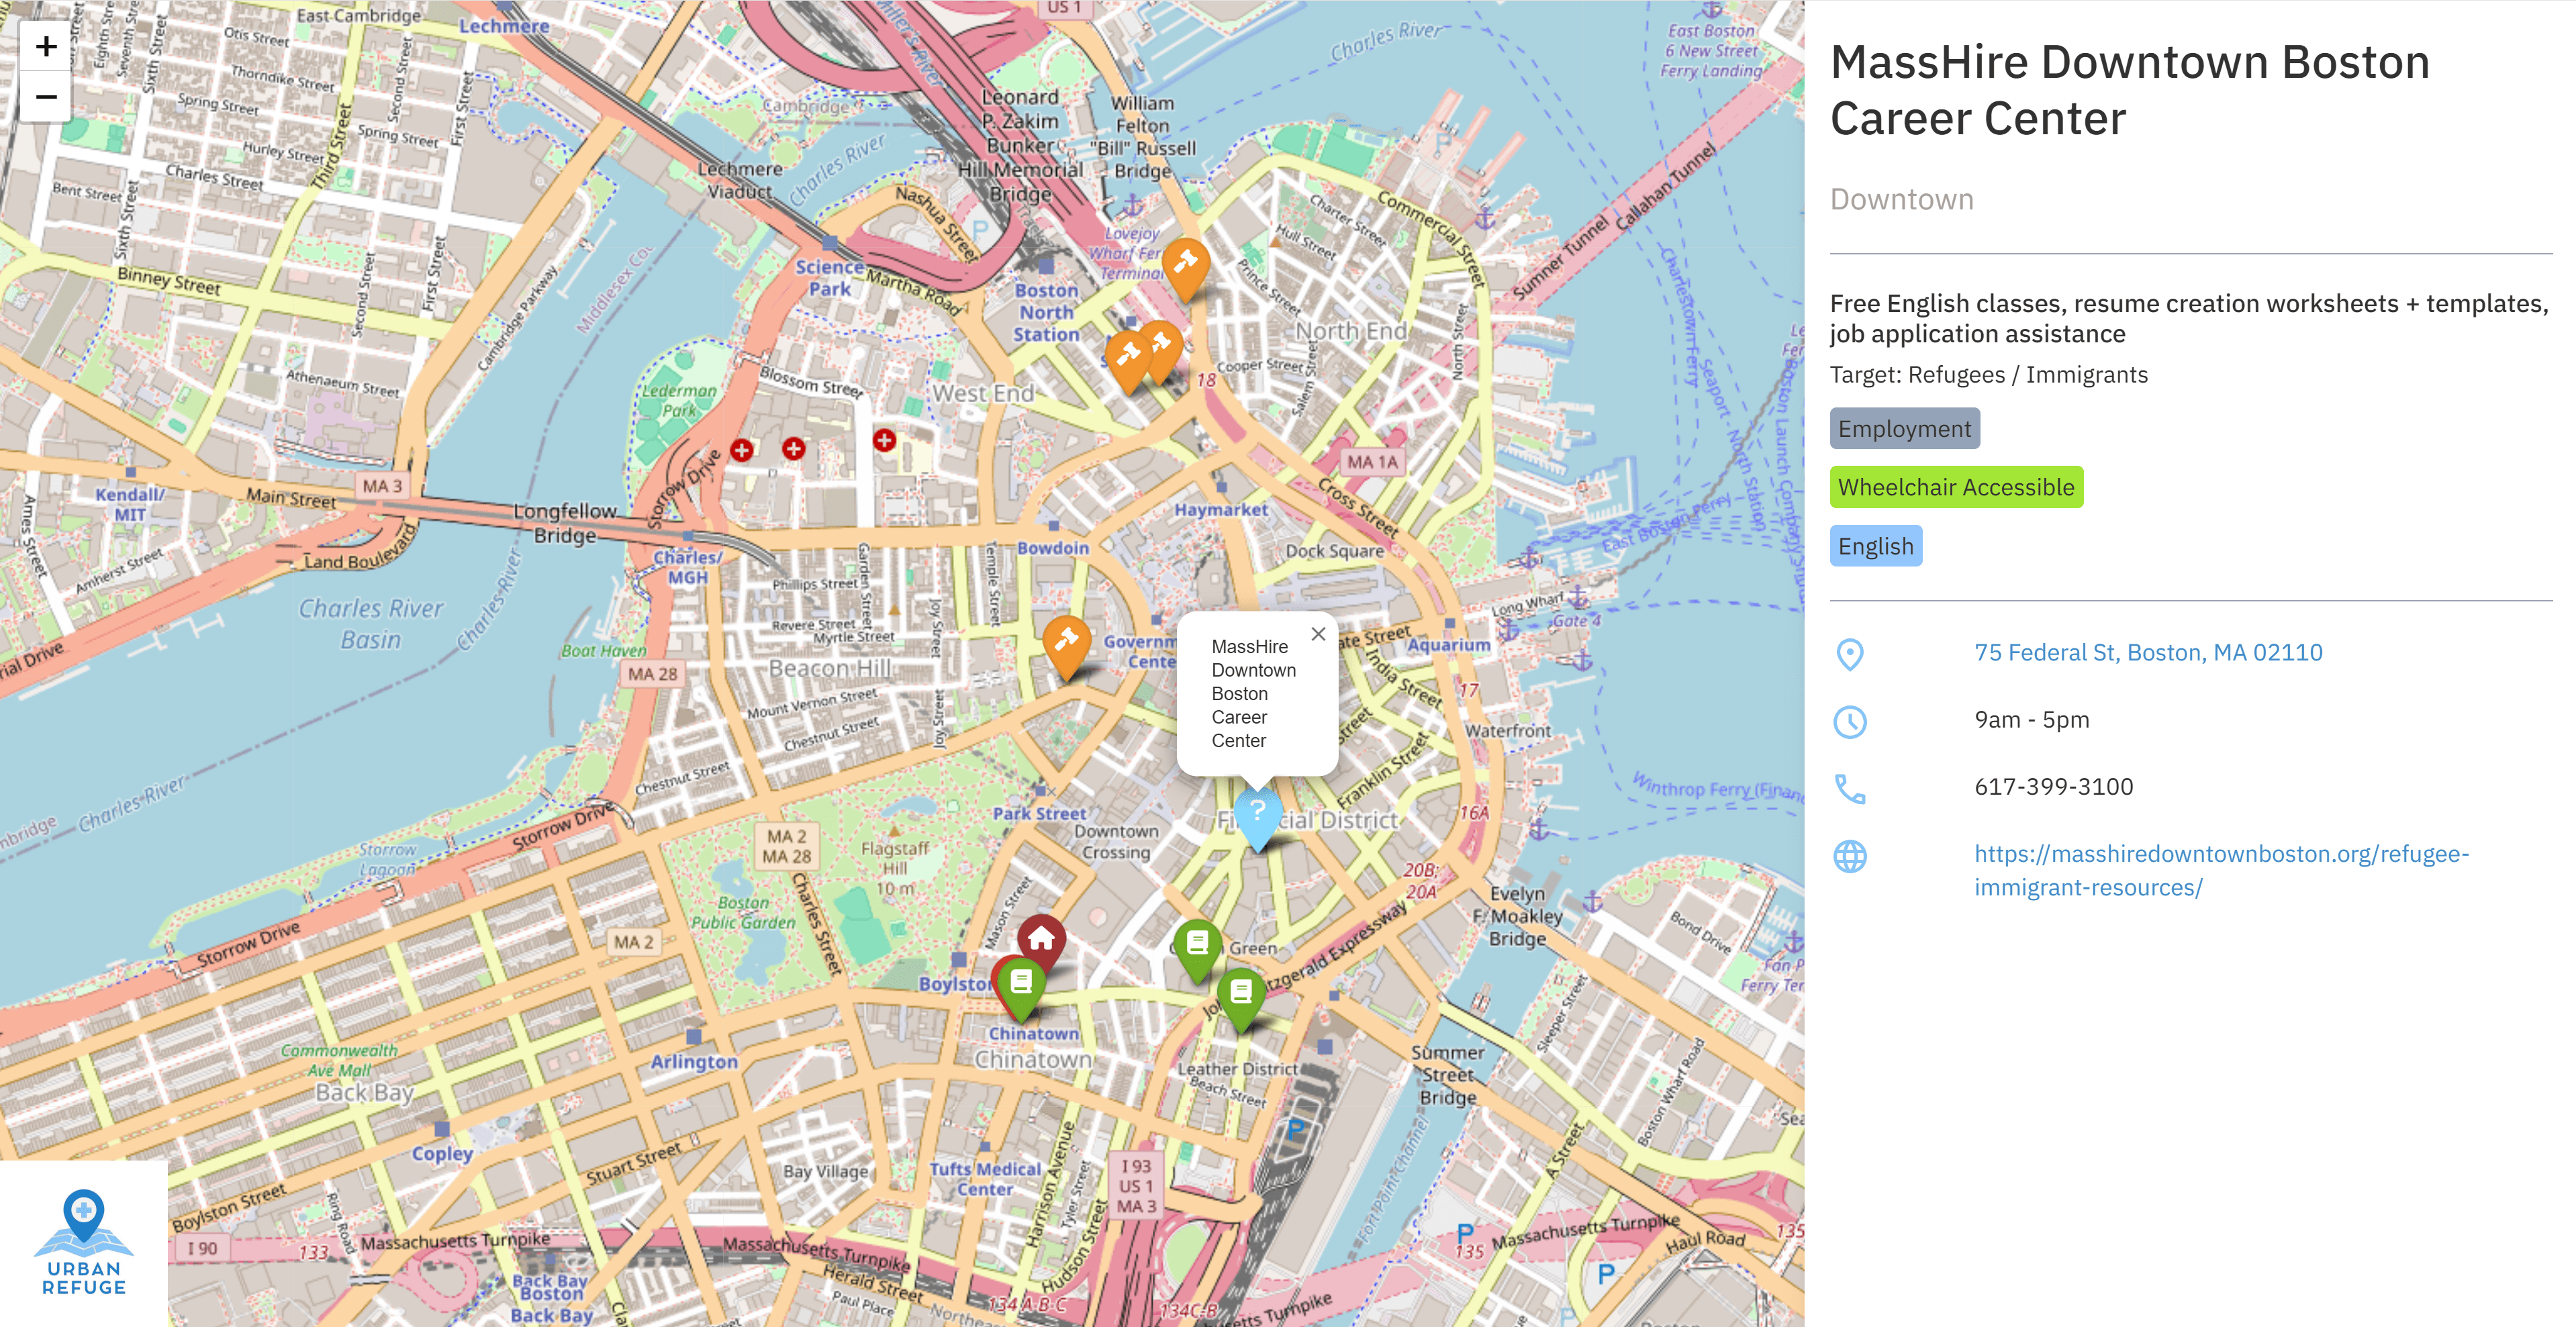
Task: Click the globe icon beside website URL
Action: click(1849, 856)
